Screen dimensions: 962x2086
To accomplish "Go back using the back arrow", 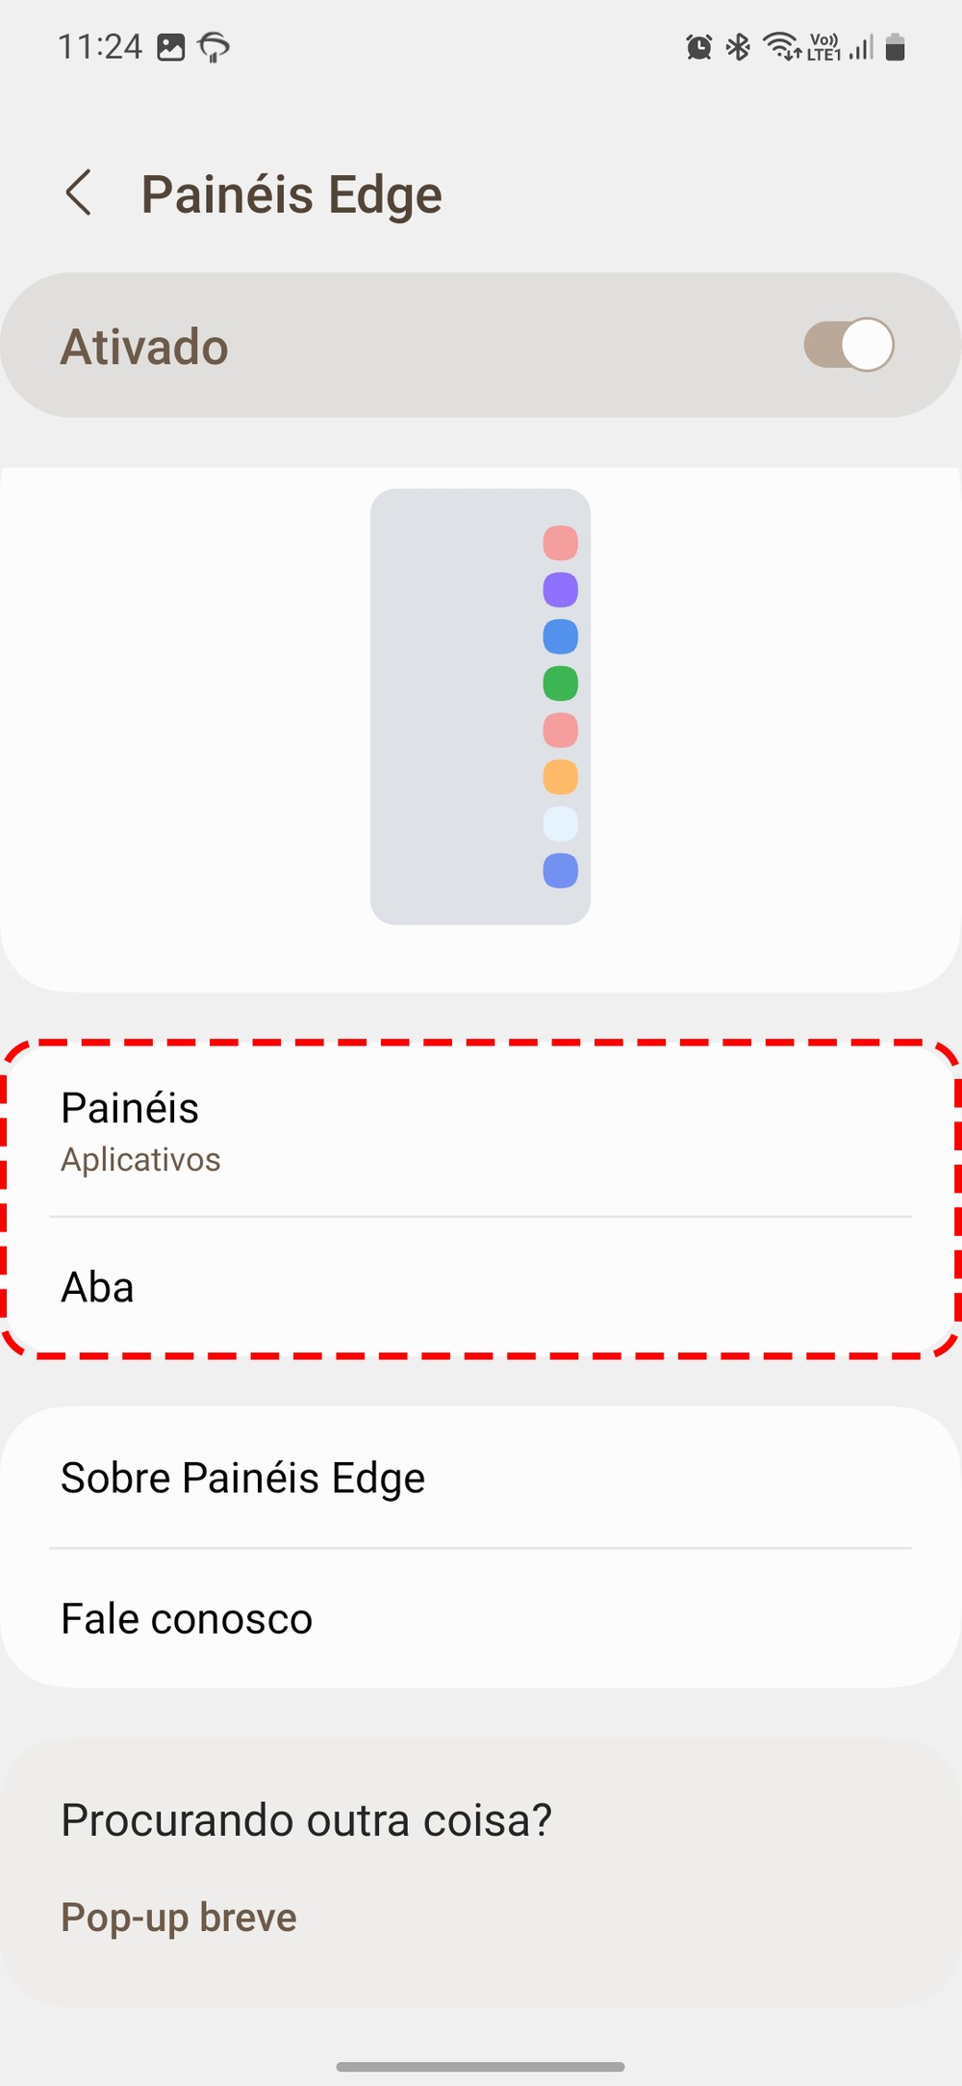I will (x=79, y=193).
